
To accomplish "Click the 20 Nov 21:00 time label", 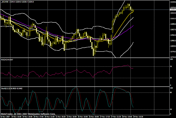I will click(50, 117).
